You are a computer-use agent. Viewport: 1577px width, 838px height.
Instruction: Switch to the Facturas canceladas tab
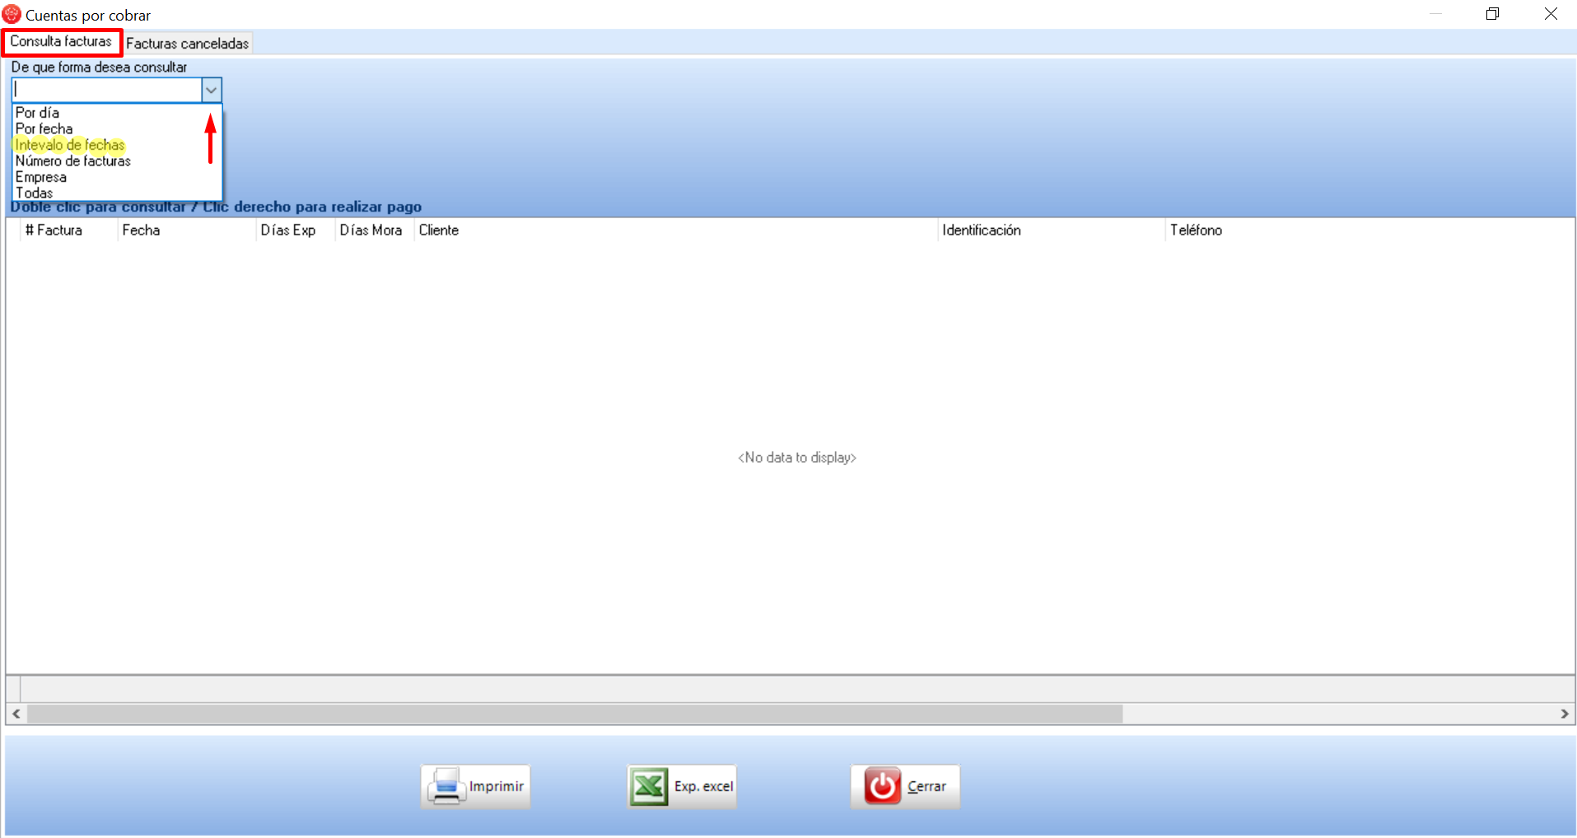187,44
